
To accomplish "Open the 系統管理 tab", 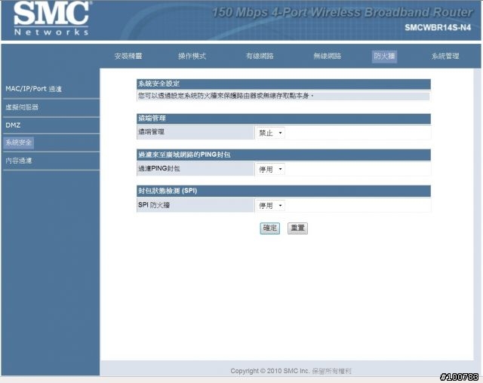I will (445, 56).
